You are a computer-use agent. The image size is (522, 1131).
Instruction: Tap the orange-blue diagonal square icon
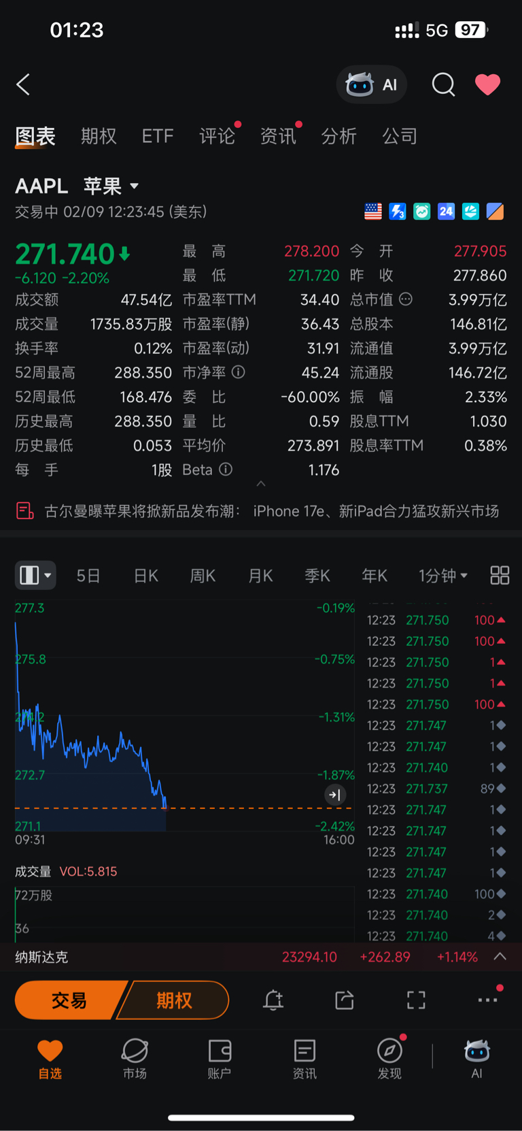[x=495, y=212]
